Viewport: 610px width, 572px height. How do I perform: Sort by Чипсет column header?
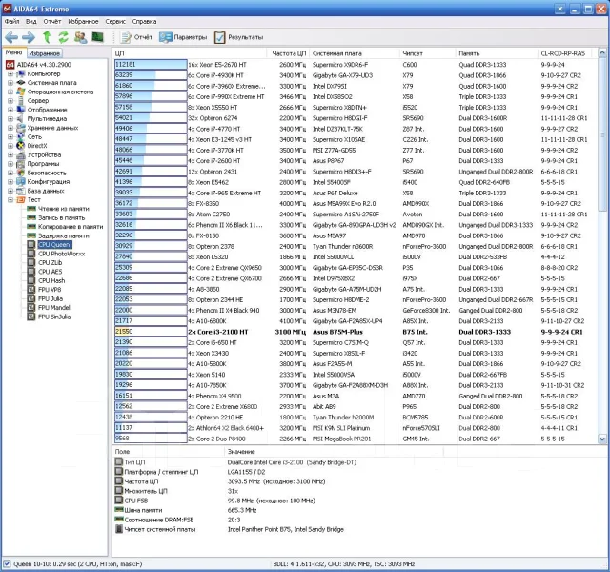[427, 53]
